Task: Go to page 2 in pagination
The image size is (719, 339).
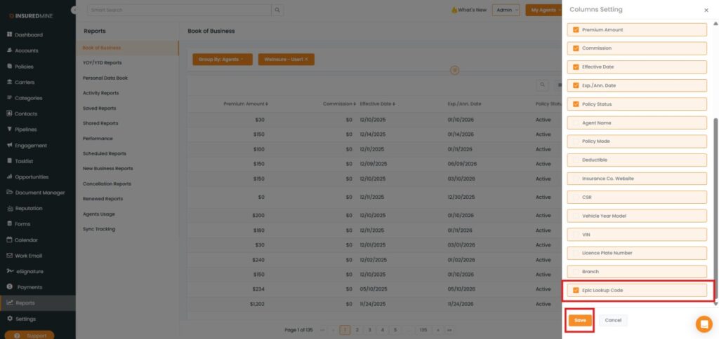Action: pos(357,329)
